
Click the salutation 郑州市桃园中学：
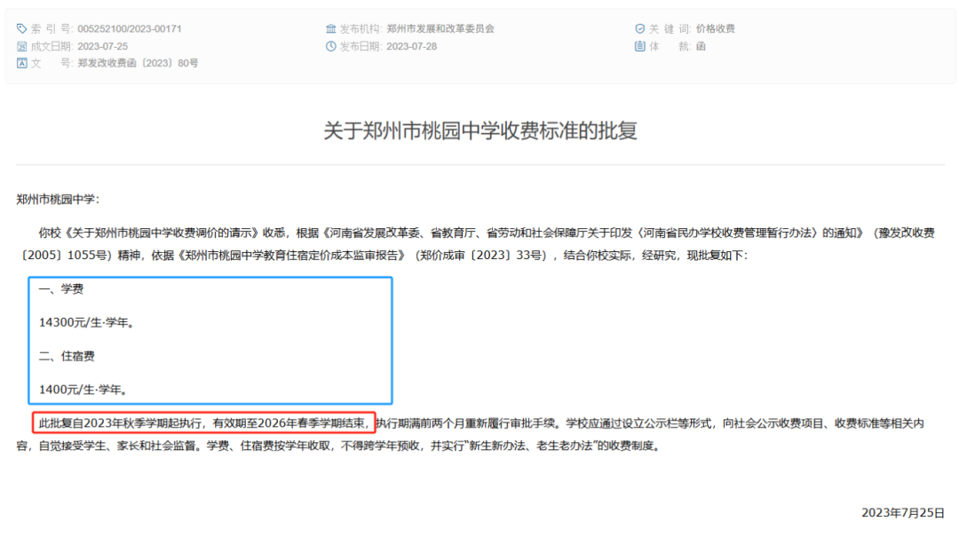(x=59, y=199)
